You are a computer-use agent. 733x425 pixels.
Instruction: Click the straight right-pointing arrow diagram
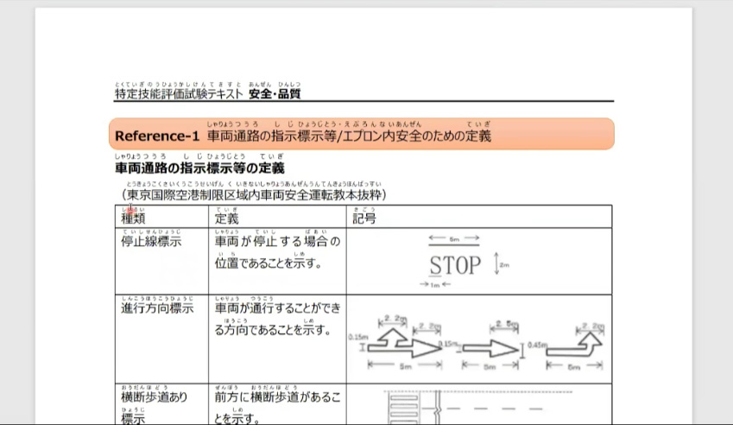[x=490, y=346]
